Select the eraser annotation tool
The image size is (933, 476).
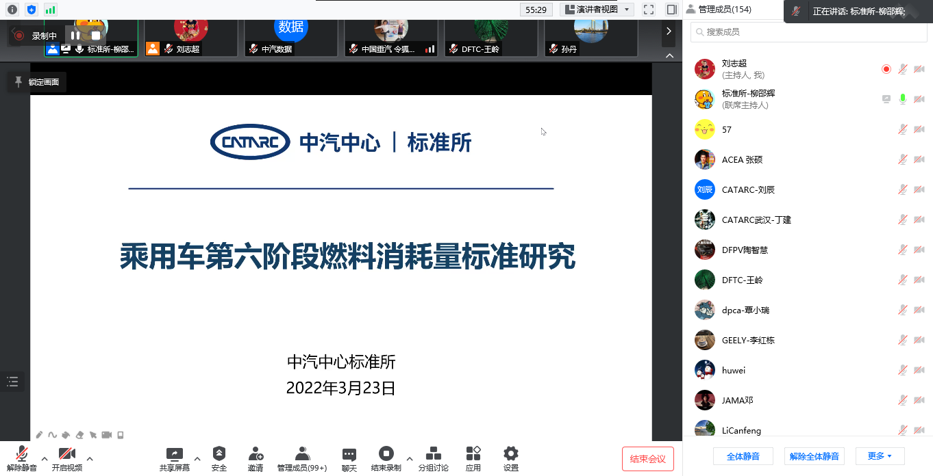(79, 434)
